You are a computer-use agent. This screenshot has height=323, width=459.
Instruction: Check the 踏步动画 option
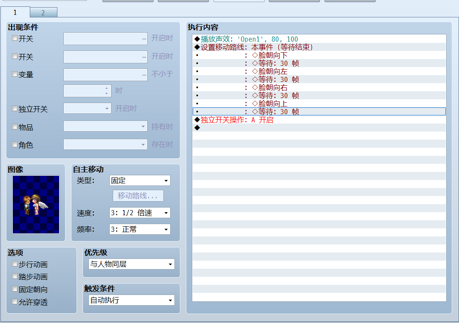tap(14, 276)
